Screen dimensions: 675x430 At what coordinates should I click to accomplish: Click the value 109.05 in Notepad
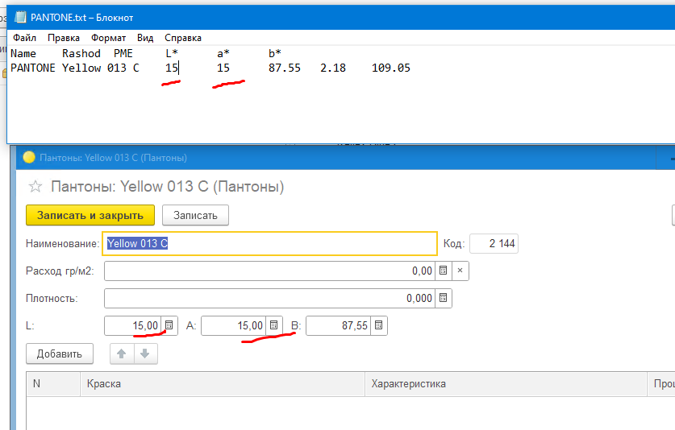pyautogui.click(x=391, y=68)
